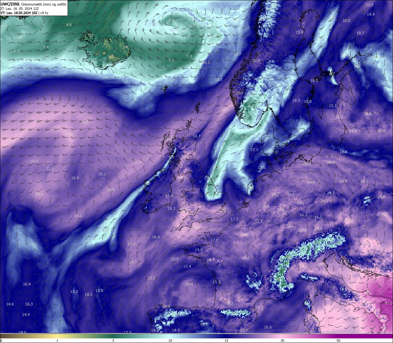Screen dimensions: 393x343
Task: Click the 26.2 value over France
Action: 246,258
